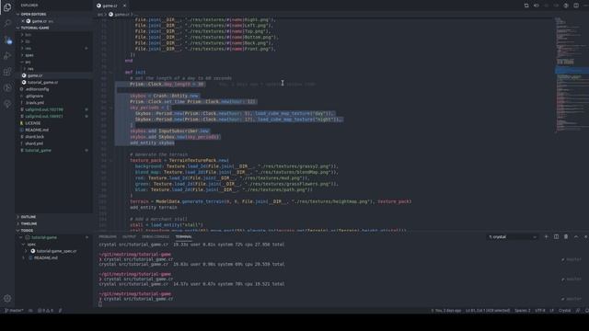
Task: Open the Manage gear menu
Action: coord(7,298)
